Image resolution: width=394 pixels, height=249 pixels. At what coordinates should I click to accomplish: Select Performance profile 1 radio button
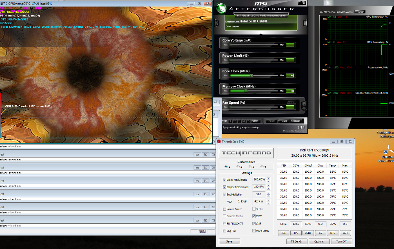pos(226,167)
